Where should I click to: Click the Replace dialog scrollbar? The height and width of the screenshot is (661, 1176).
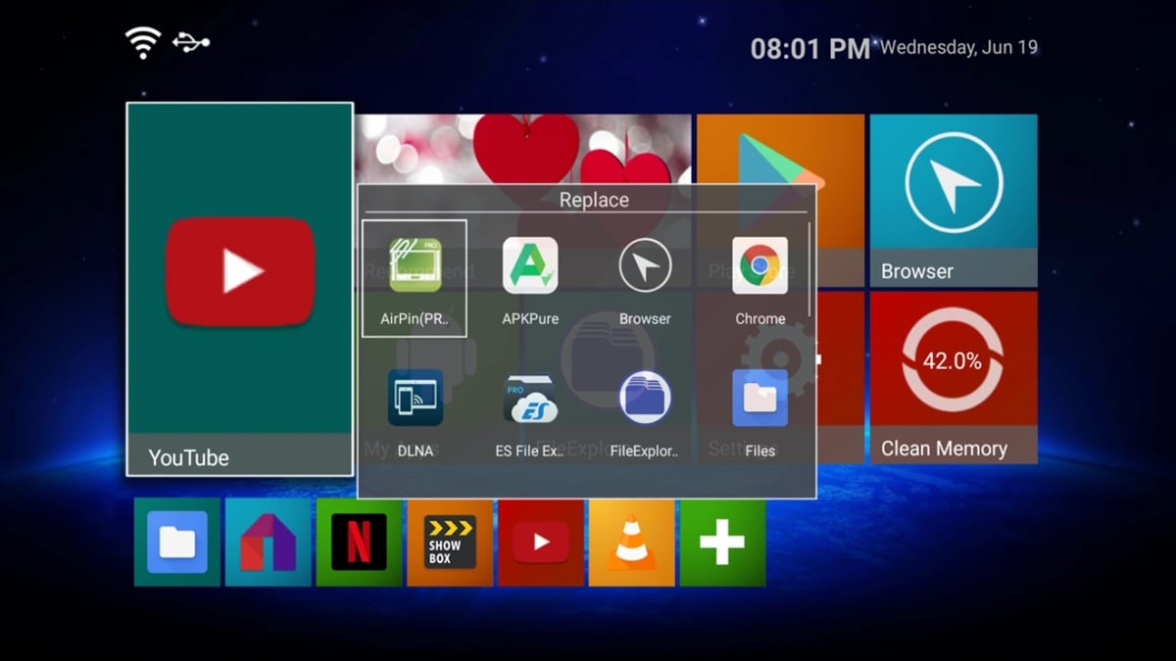tap(809, 269)
